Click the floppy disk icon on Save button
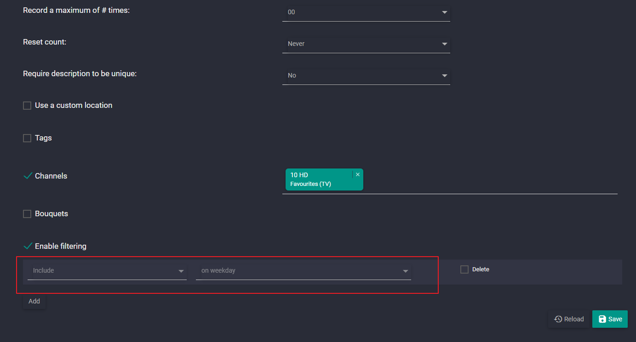 [x=603, y=319]
